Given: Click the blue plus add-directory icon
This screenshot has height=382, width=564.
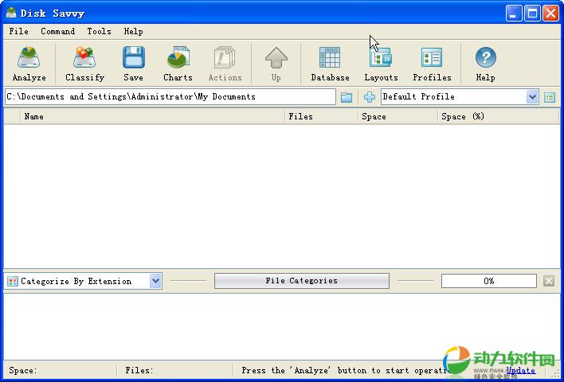Looking at the screenshot, I should [370, 97].
